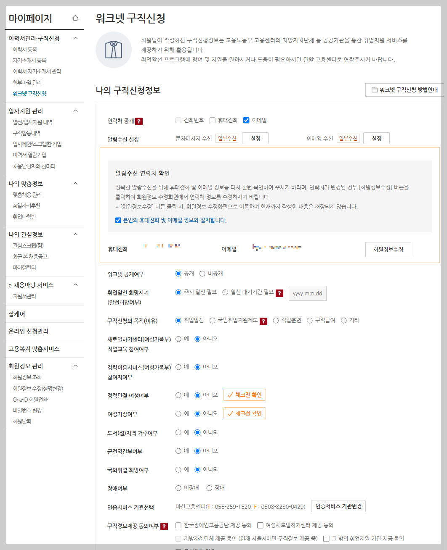Click the 회원정보수정 button
Viewport: 447px width, 550px height.
click(388, 250)
